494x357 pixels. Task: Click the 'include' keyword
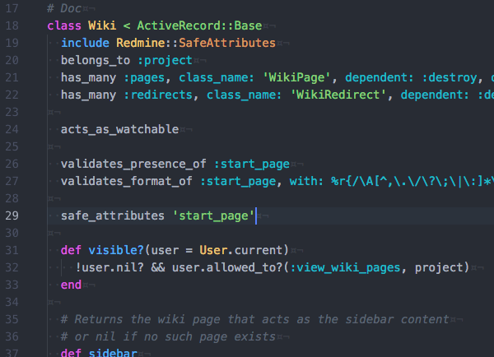(85, 43)
